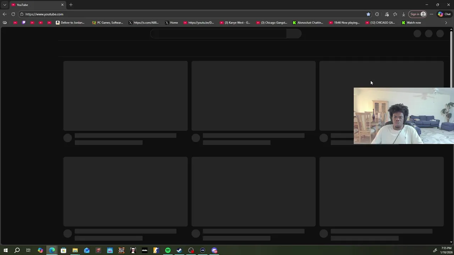454x255 pixels.
Task: Open the Downloads icon
Action: click(x=404, y=14)
